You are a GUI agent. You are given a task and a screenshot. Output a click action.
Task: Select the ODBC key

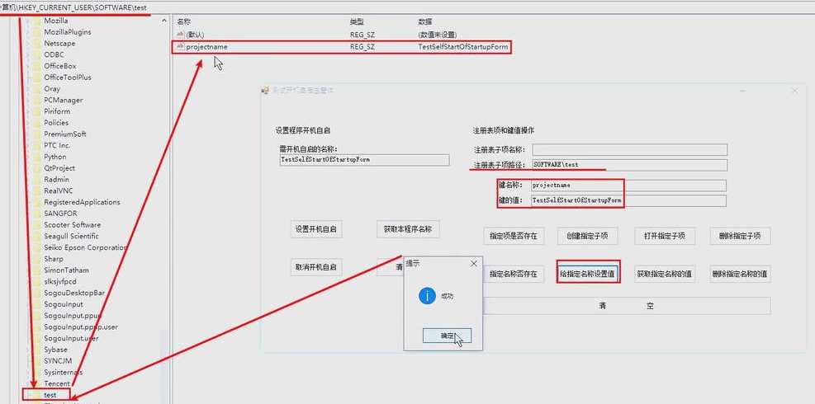click(x=54, y=54)
